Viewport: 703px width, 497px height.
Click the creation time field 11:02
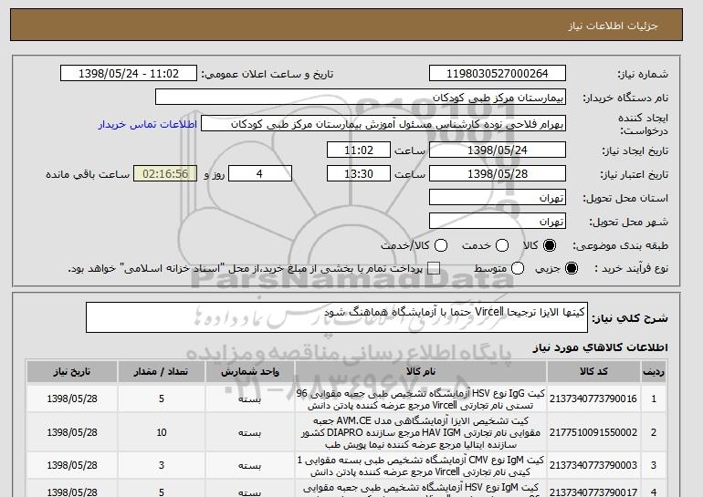[359, 150]
